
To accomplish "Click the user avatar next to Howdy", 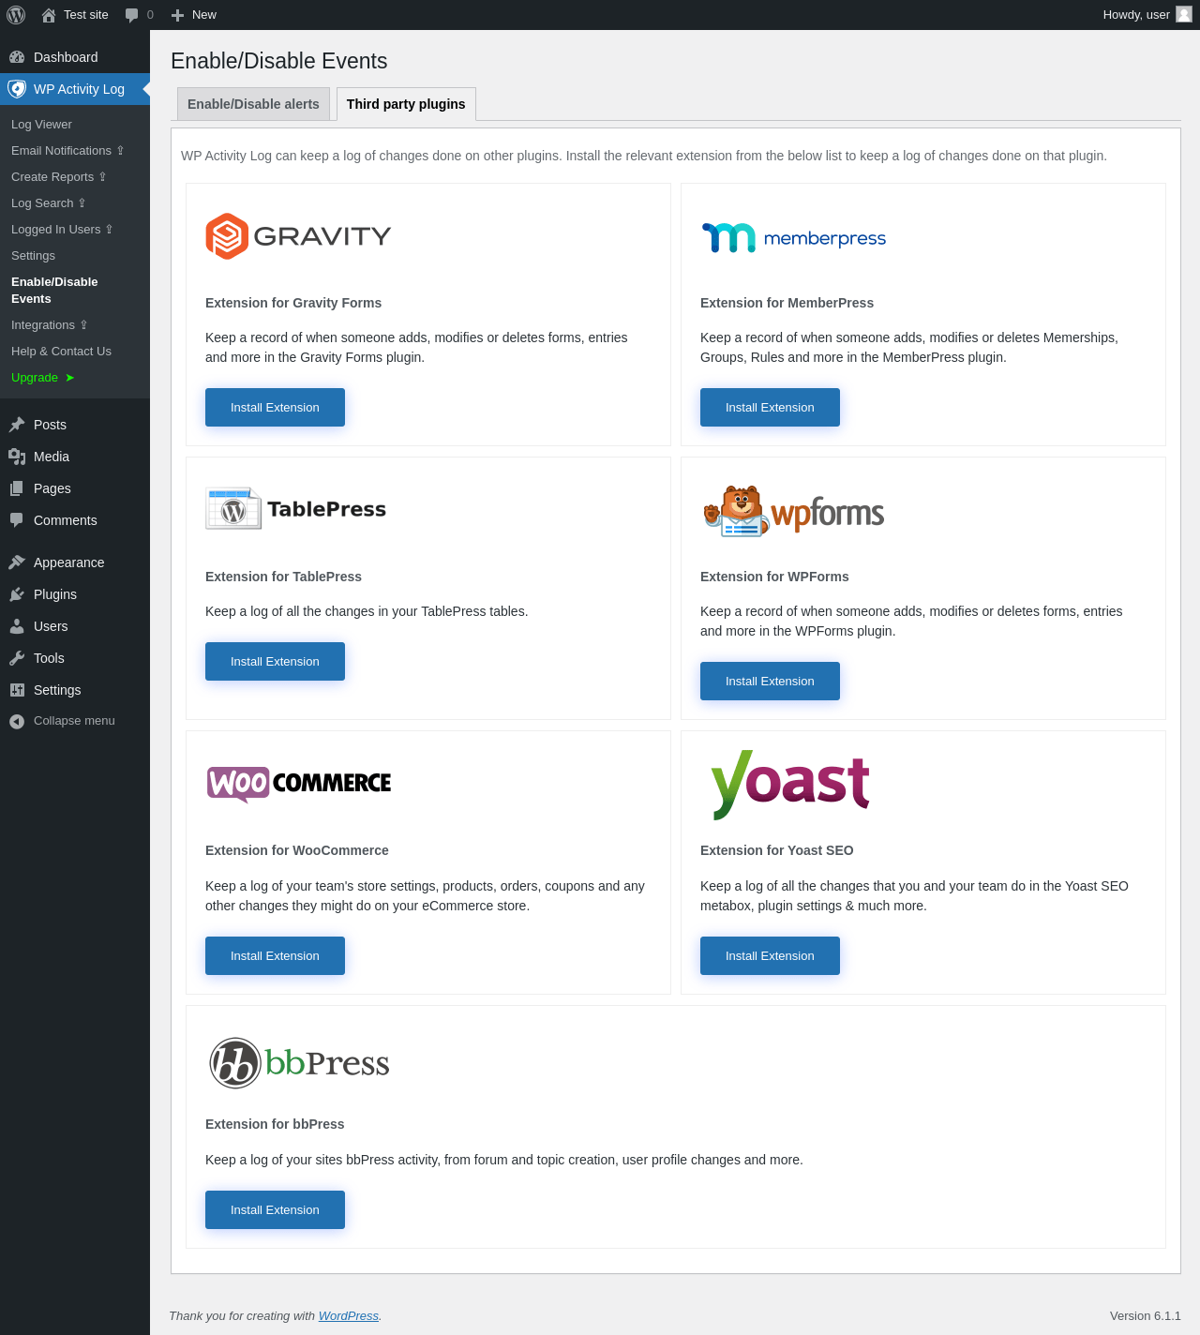I will pos(1184,14).
